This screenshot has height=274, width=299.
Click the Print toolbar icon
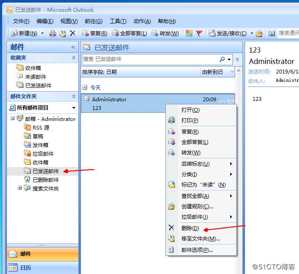pos(53,33)
